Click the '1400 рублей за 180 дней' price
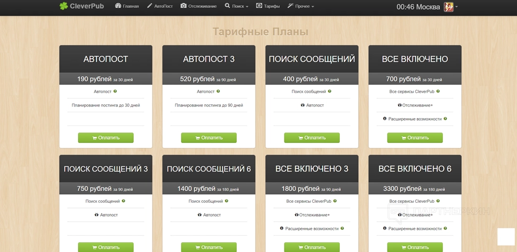 (x=208, y=189)
